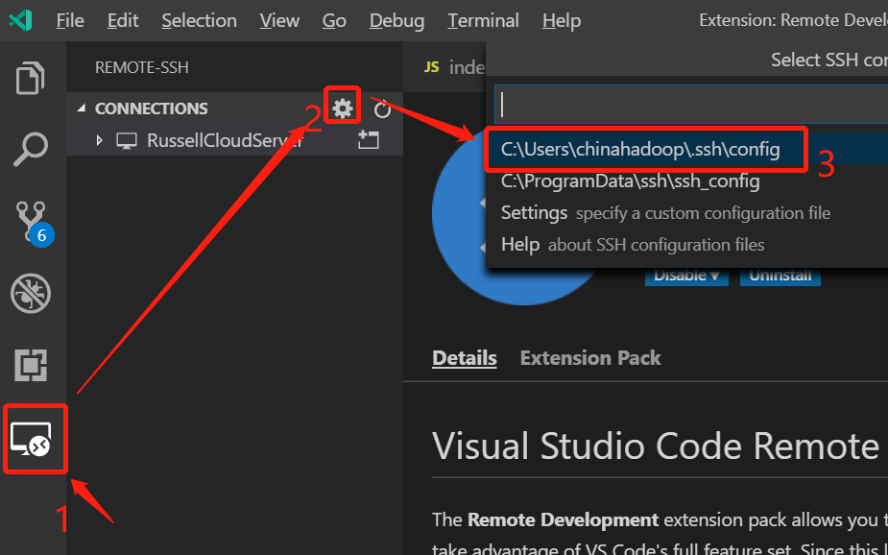Open Source Control view with 6 changes
Image resolution: width=888 pixels, height=555 pixels.
pyautogui.click(x=33, y=223)
